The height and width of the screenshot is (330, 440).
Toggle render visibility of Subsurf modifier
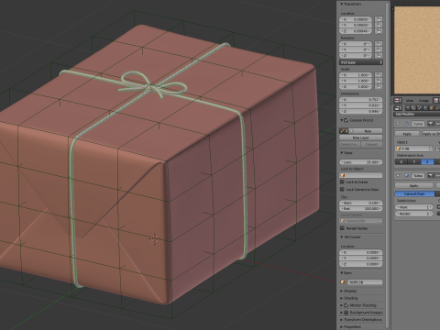(431, 176)
